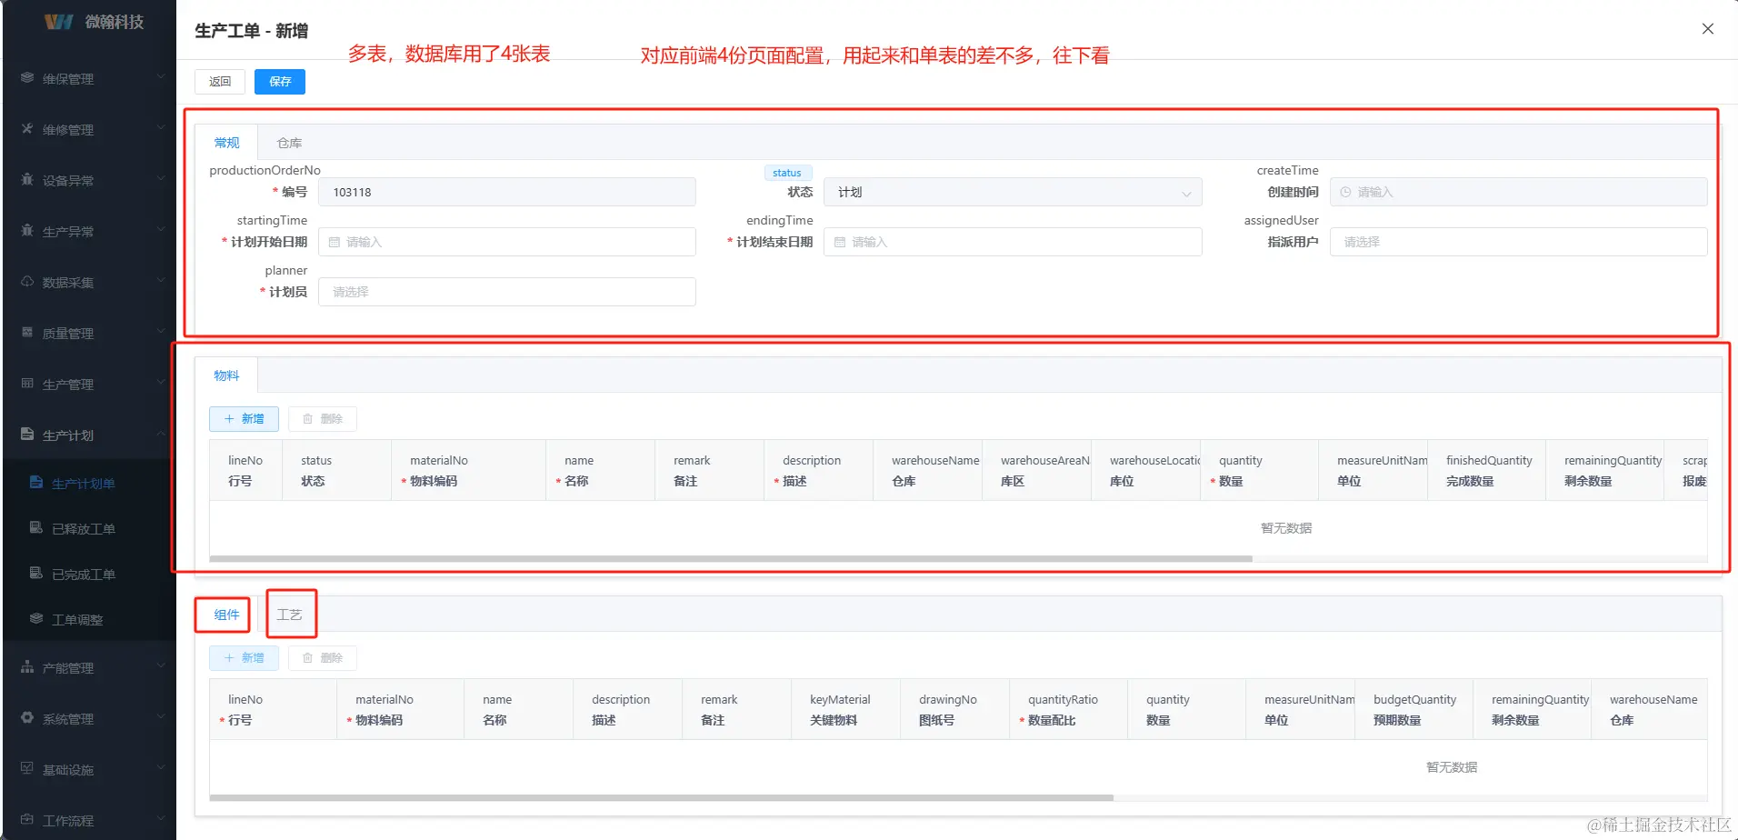Click the 数据采集 cloud icon
The height and width of the screenshot is (840, 1738).
tap(27, 282)
